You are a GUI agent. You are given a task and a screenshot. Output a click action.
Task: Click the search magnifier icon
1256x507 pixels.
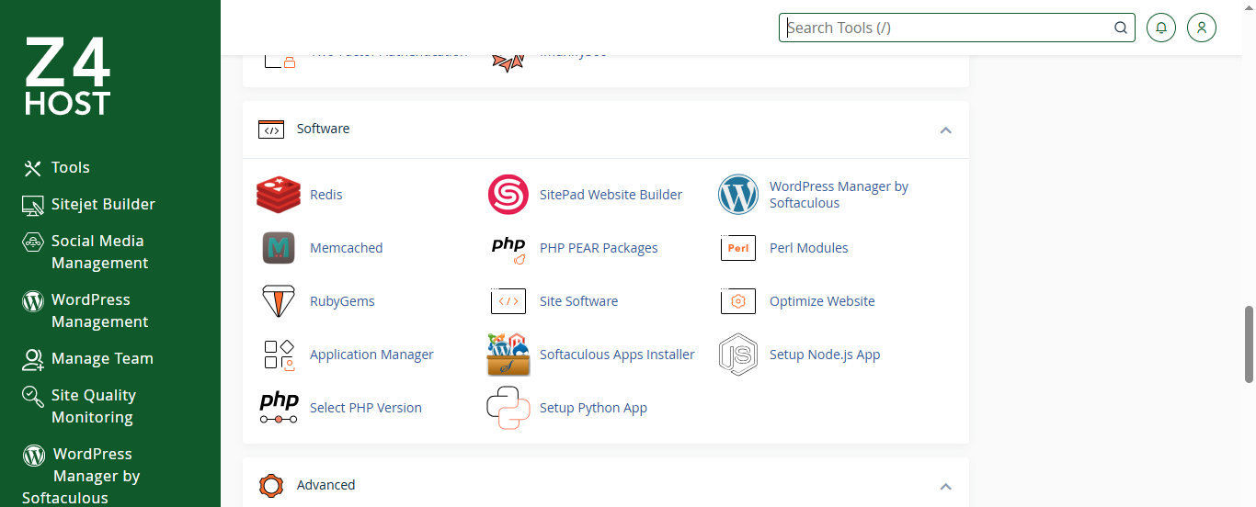[1121, 28]
